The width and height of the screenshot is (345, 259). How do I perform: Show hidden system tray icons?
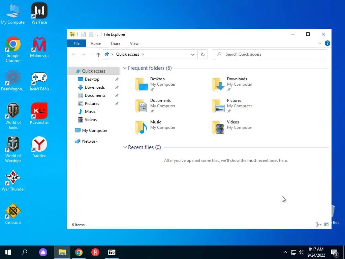pyautogui.click(x=285, y=252)
